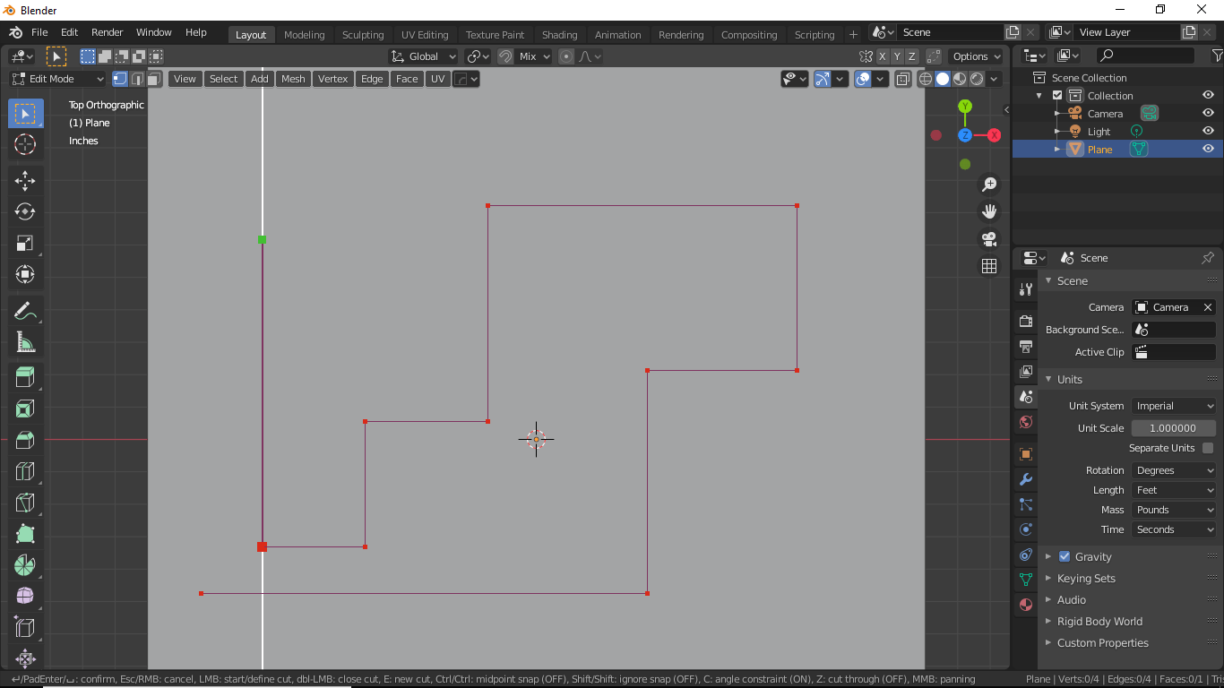Image resolution: width=1224 pixels, height=688 pixels.
Task: Open the Modifiers wrench properties tab
Action: tap(1026, 479)
